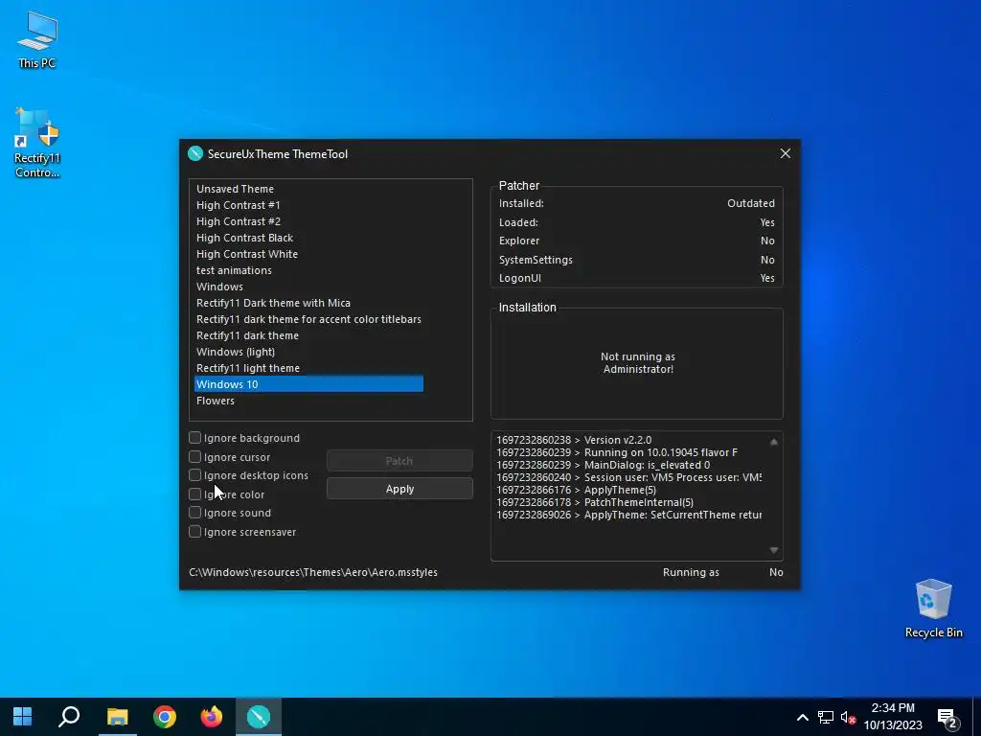The width and height of the screenshot is (981, 736).
Task: Select High Contrast White theme
Action: pos(247,254)
